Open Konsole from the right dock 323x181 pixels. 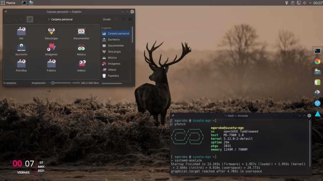[317, 51]
